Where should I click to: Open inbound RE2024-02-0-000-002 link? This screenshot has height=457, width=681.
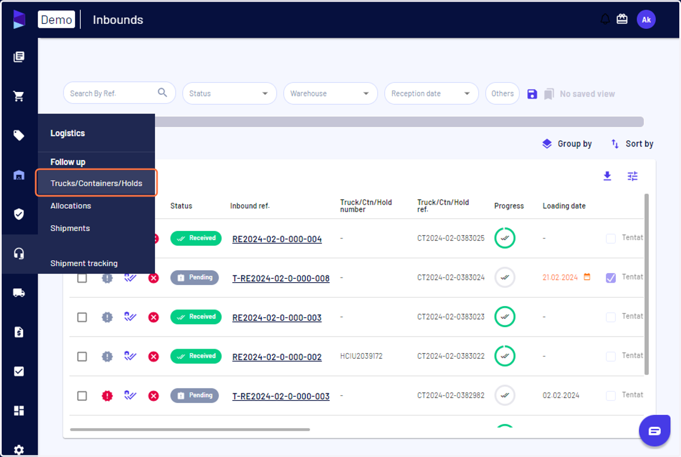click(277, 357)
